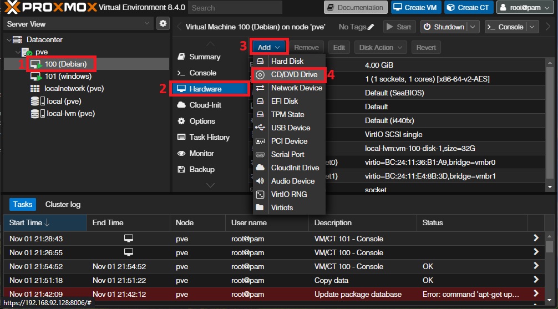The width and height of the screenshot is (558, 309).
Task: Click the Cloud-Init cloud icon
Action: pyautogui.click(x=181, y=105)
